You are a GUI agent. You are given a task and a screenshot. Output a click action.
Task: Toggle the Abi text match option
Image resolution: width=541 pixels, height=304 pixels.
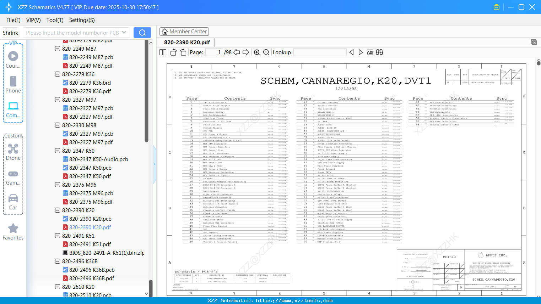(370, 52)
